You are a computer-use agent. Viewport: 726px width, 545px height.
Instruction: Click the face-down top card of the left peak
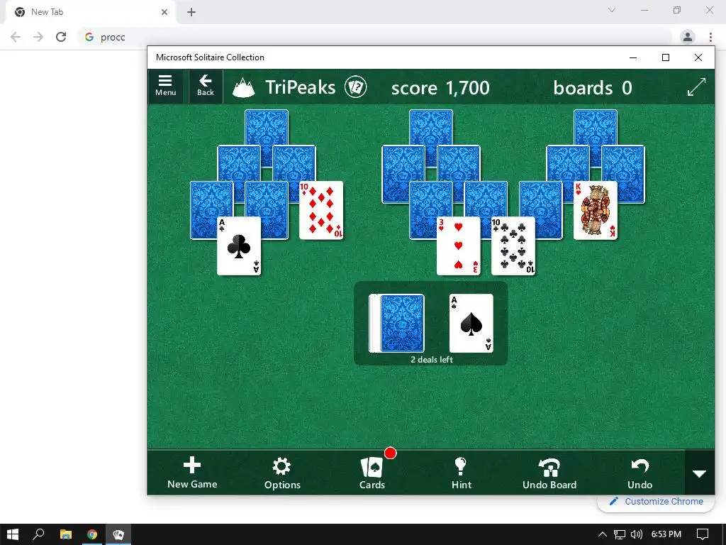(x=267, y=128)
